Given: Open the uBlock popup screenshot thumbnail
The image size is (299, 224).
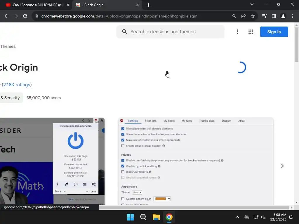Looking at the screenshot, I should (x=52, y=162).
